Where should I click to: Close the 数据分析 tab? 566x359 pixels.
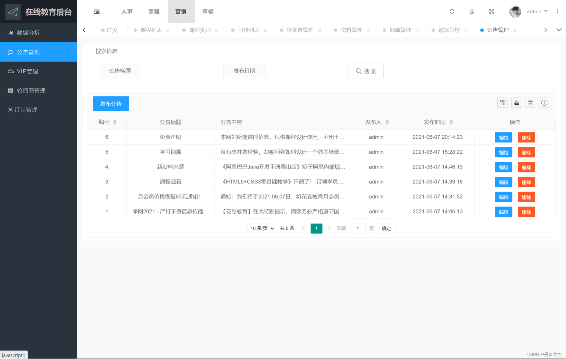[x=466, y=31]
